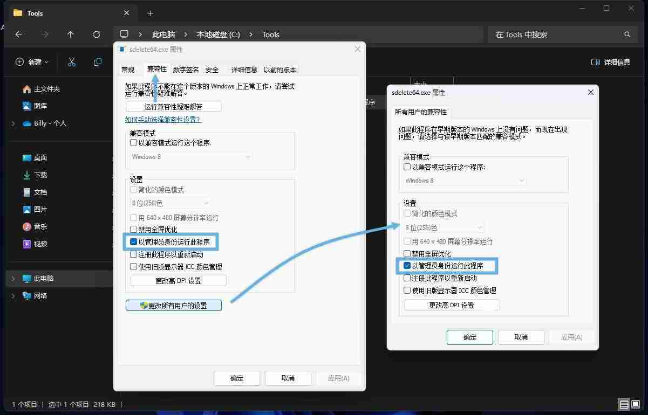This screenshot has height=415, width=648.
Task: Click the refresh icon in the navigation bar
Action: pyautogui.click(x=97, y=34)
